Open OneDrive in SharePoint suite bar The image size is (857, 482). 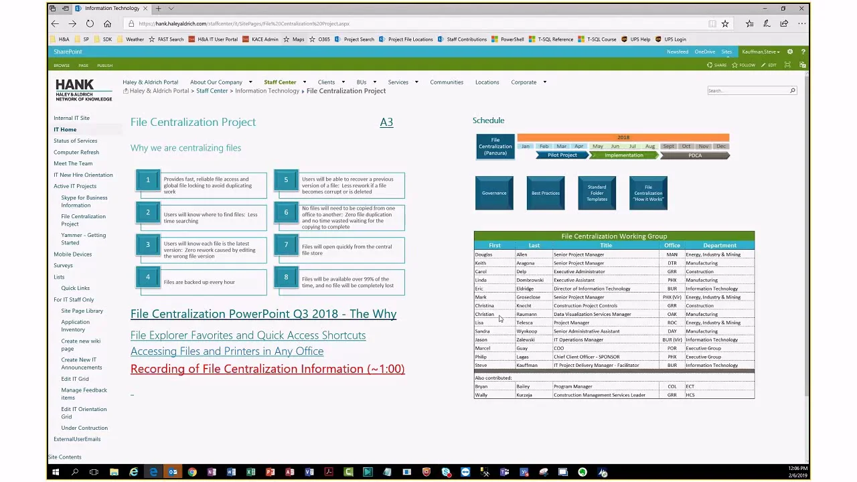pos(704,52)
